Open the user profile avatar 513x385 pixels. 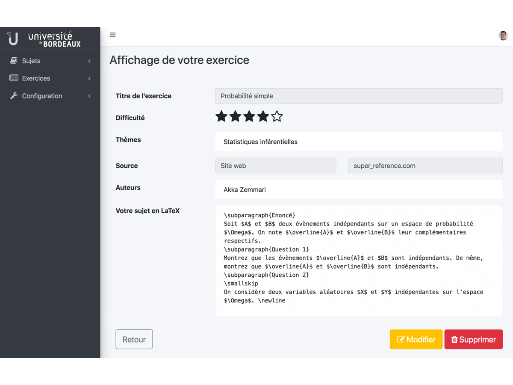[x=503, y=36]
